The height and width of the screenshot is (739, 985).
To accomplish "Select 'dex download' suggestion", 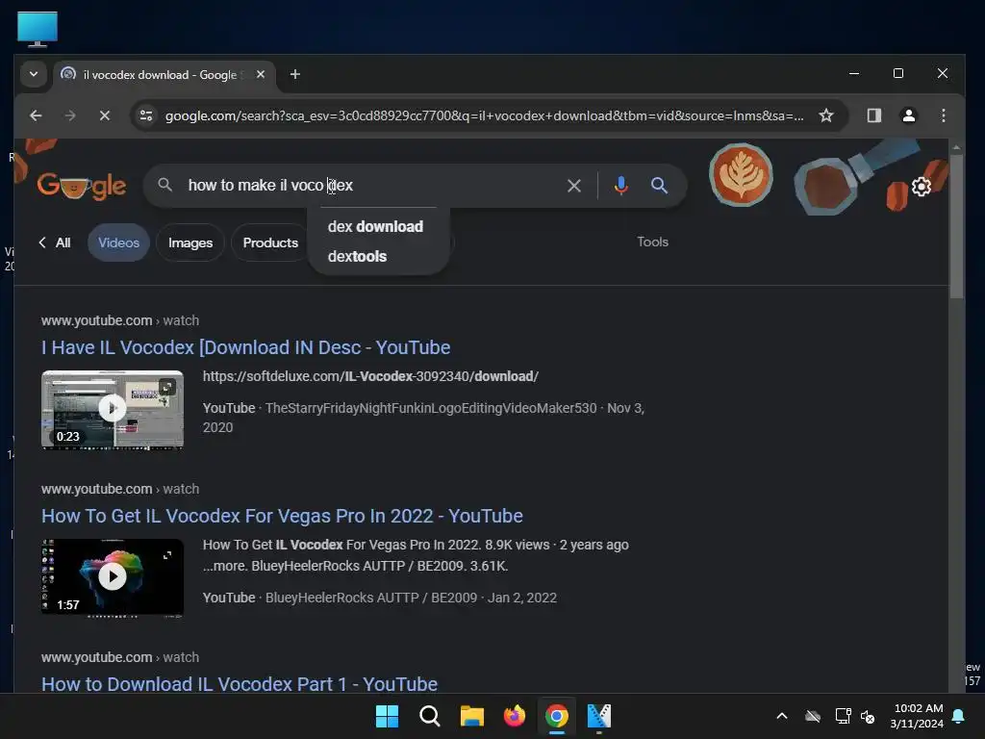I will click(x=376, y=226).
